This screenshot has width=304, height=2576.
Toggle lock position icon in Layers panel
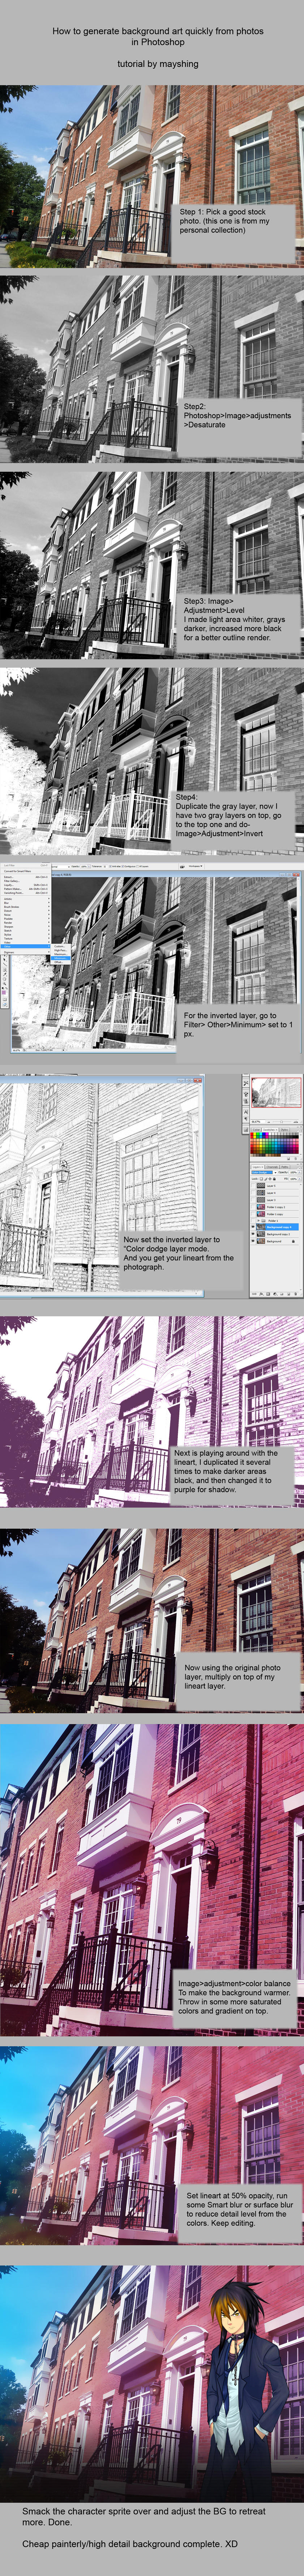coord(270,1179)
